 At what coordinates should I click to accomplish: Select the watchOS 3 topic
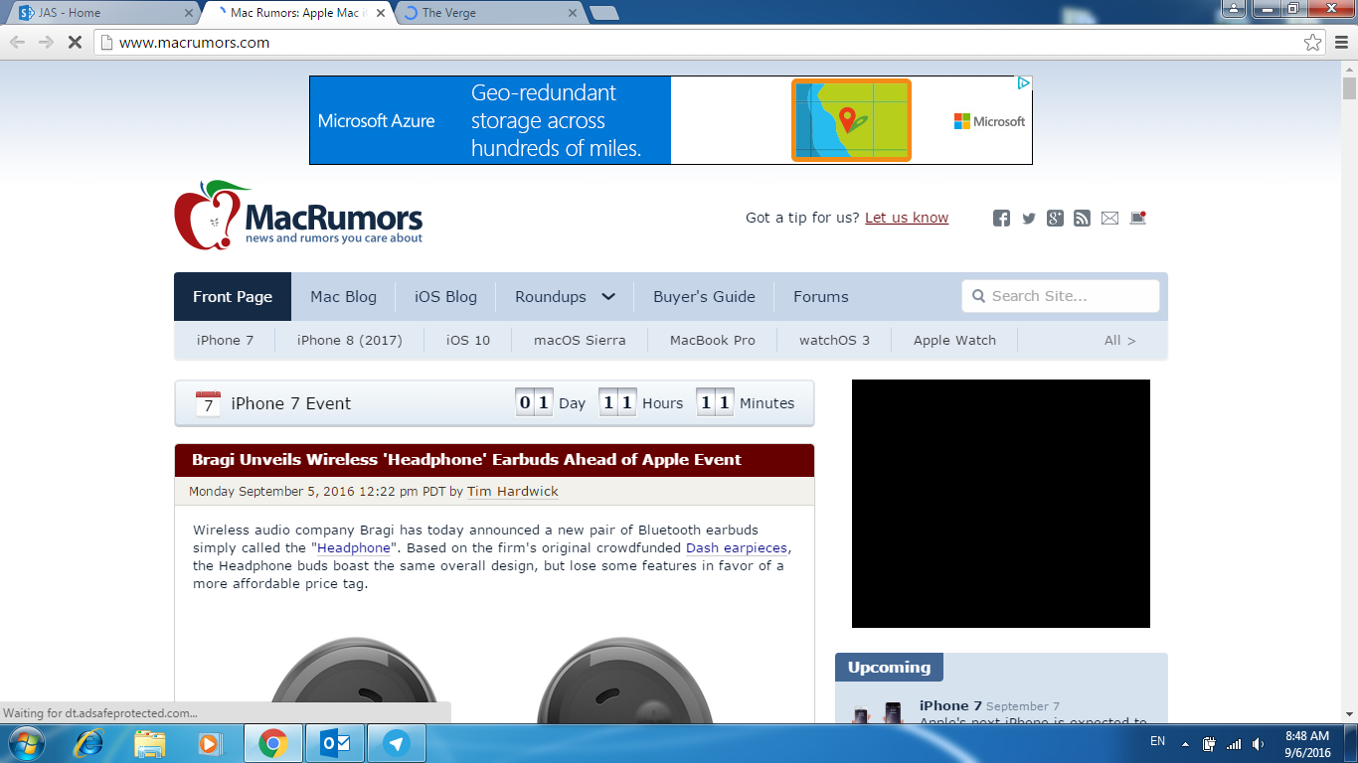click(x=834, y=340)
